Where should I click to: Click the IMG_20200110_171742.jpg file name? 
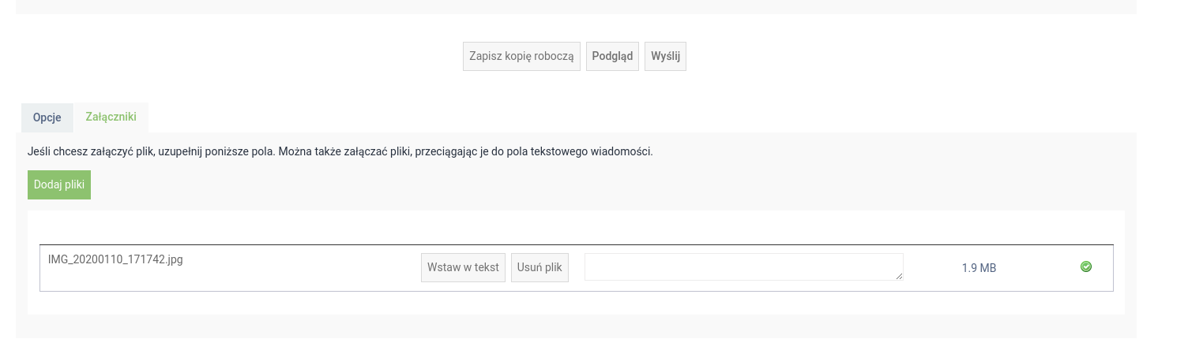tap(115, 259)
